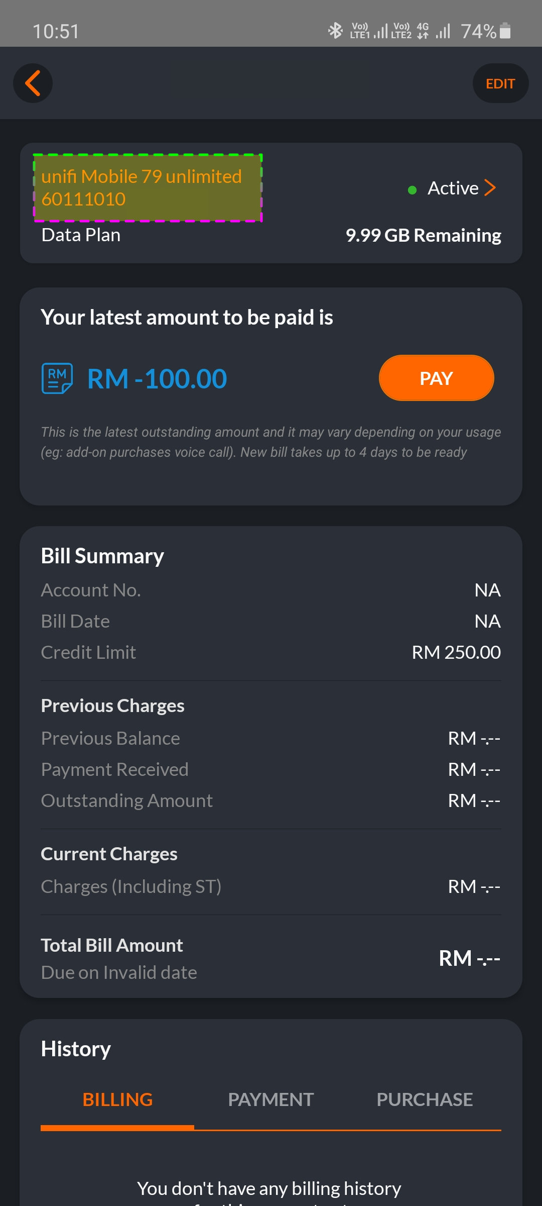This screenshot has height=1206, width=542.
Task: Tap the battery icon in status bar
Action: 506,31
